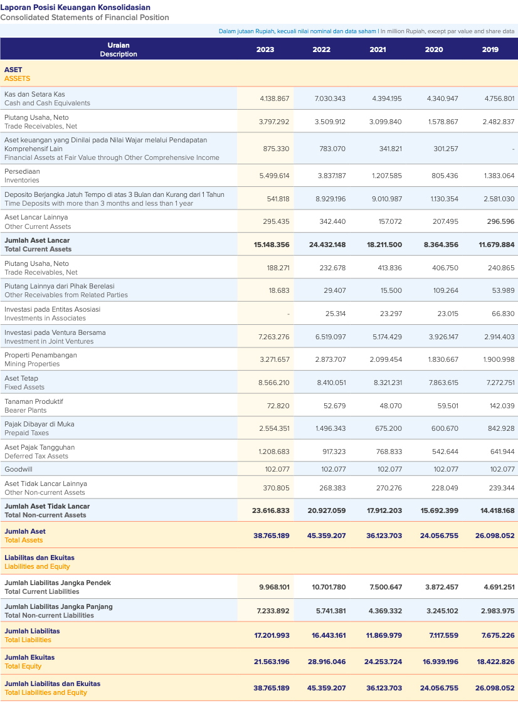Image resolution: width=518 pixels, height=703 pixels.
Task: Click fixed assets value 8.566.210
Action: click(274, 383)
